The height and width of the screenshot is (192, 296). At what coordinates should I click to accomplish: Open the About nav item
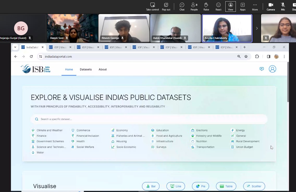point(102,69)
